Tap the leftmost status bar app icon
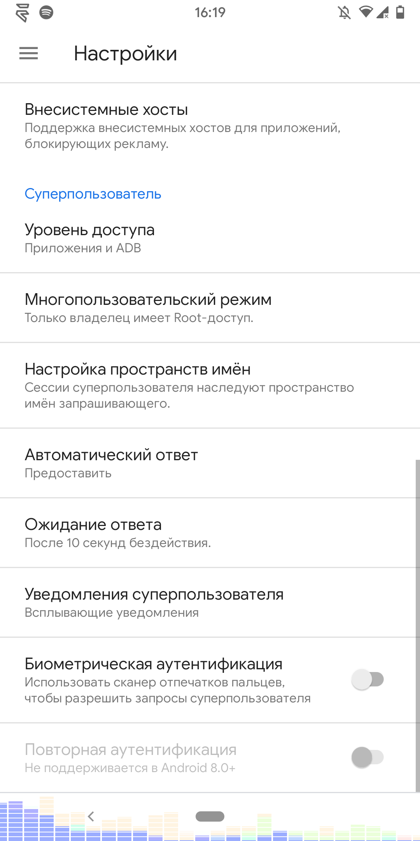 click(23, 13)
